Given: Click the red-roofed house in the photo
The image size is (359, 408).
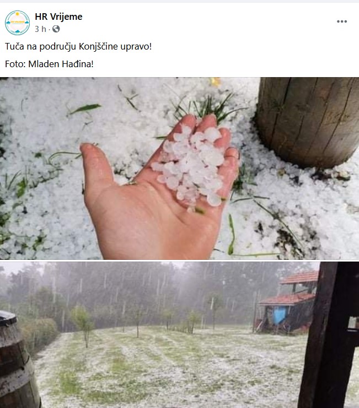Looking at the screenshot, I should click(287, 303).
